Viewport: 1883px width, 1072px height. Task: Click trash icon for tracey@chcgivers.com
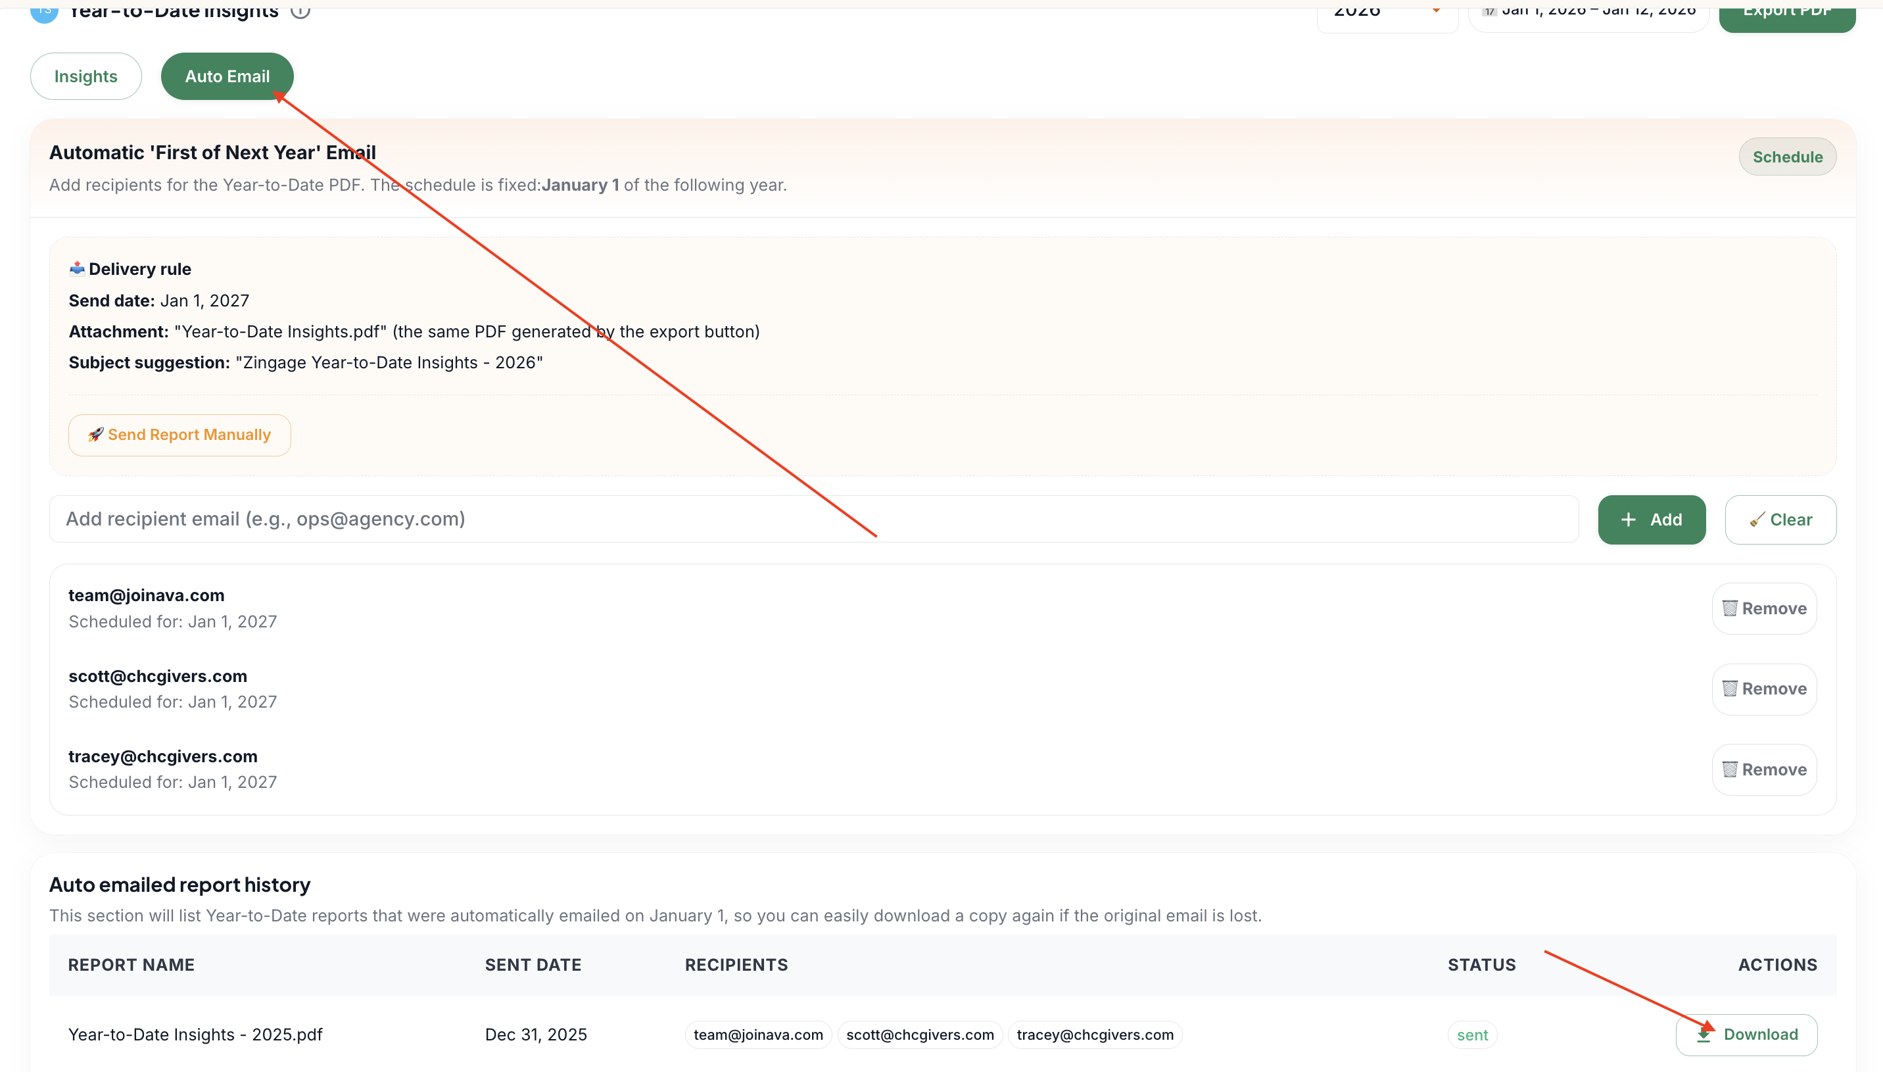pyautogui.click(x=1730, y=770)
